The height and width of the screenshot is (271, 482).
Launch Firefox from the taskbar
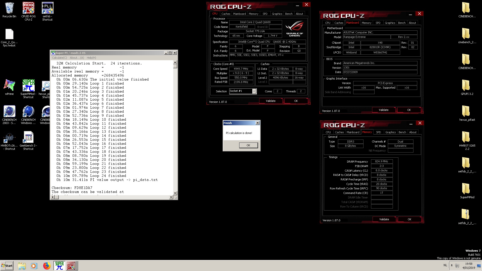(x=47, y=266)
